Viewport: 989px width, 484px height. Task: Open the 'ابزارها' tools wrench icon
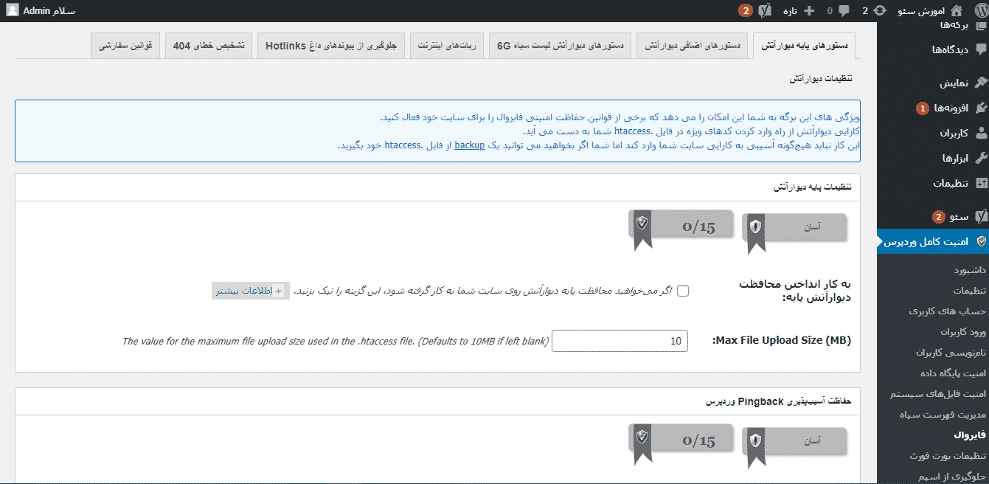click(981, 158)
